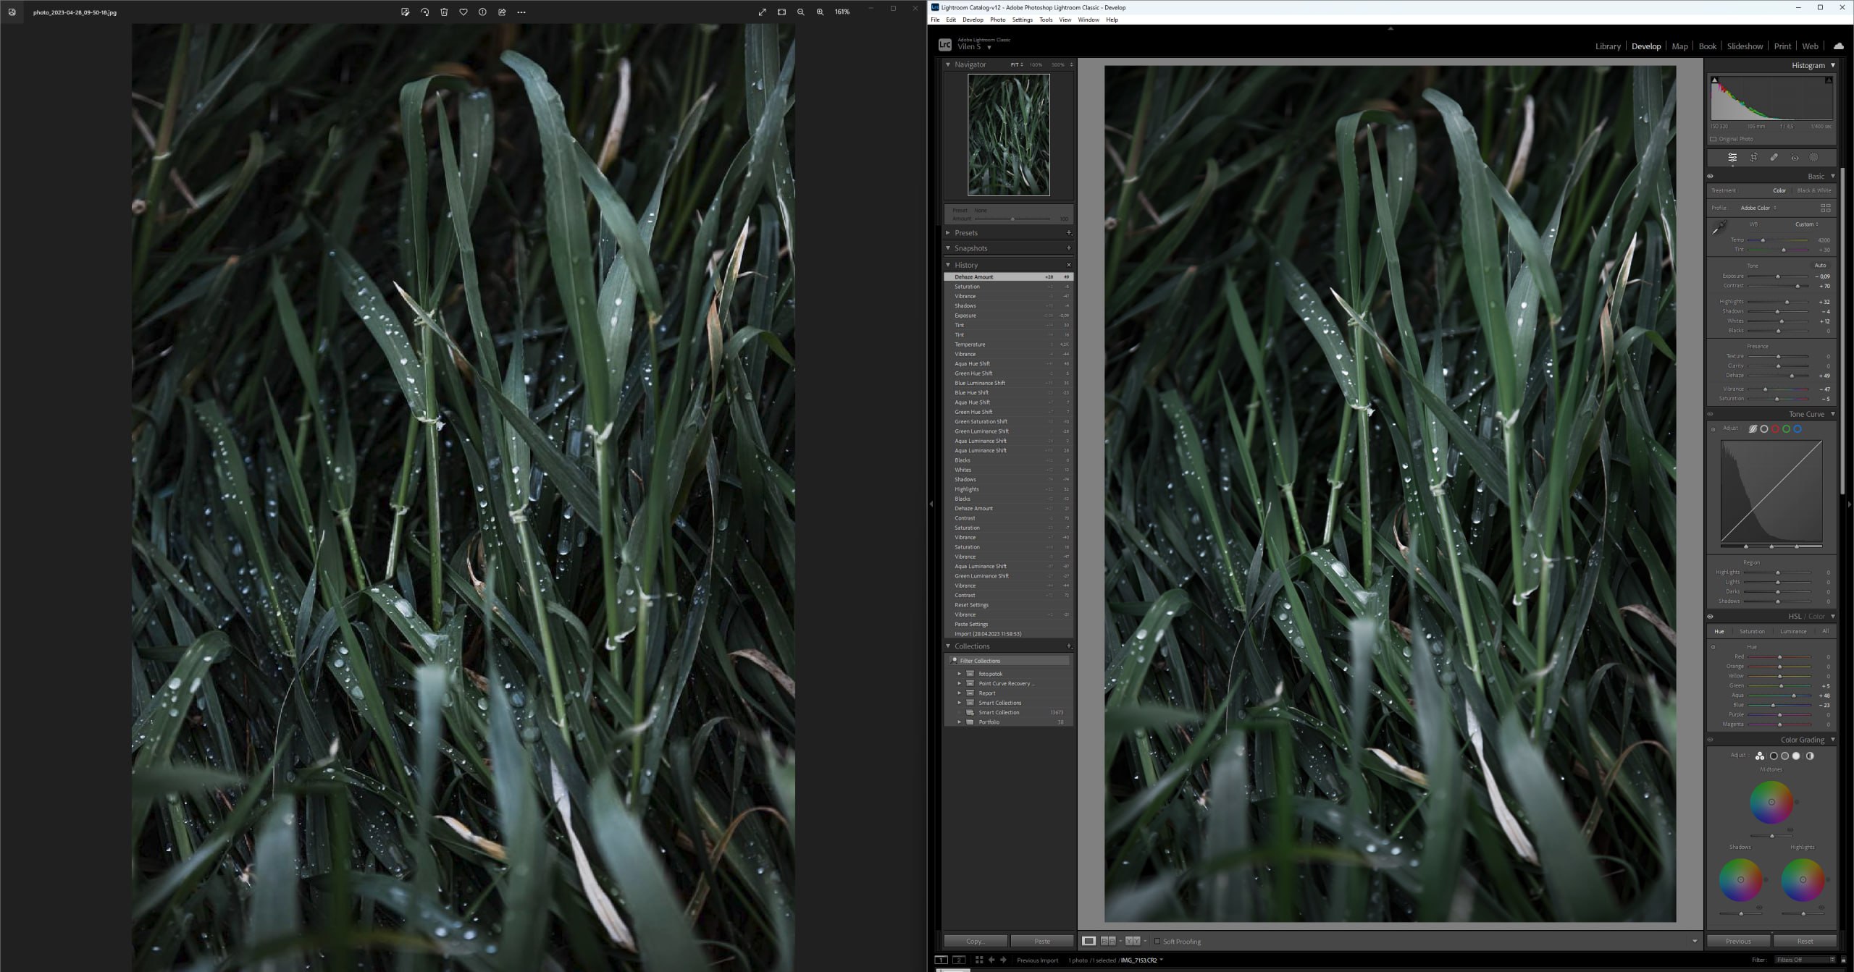The height and width of the screenshot is (972, 1854).
Task: Toggle Basic panel visibility eye
Action: click(x=1711, y=177)
